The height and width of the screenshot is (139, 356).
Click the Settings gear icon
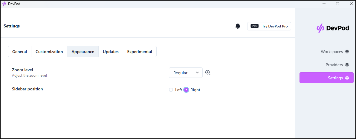click(x=347, y=78)
